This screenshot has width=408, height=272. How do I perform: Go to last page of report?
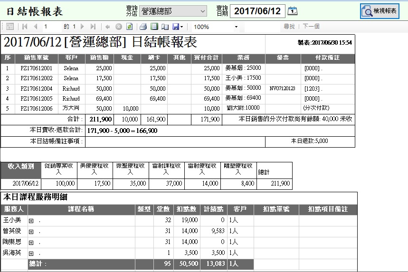click(93, 27)
